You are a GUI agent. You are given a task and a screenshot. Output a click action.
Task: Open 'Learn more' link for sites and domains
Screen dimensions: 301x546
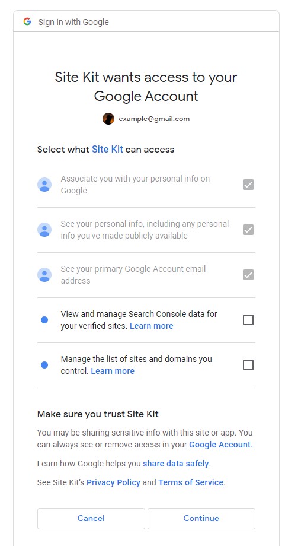113,371
